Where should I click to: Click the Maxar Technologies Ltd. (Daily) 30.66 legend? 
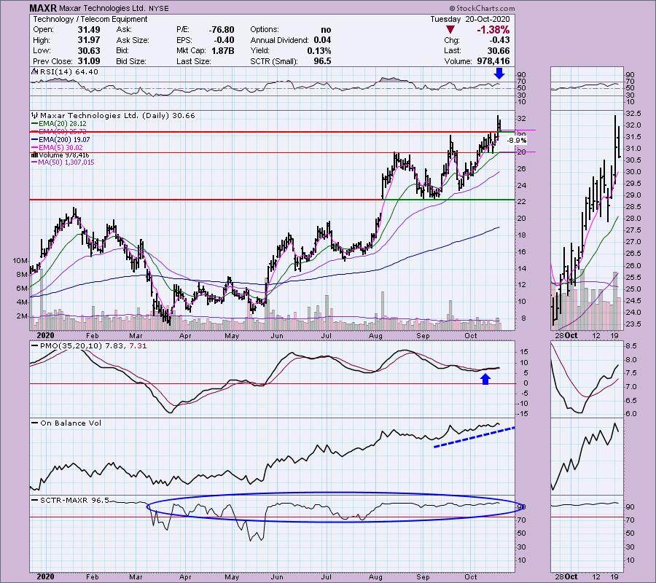pyautogui.click(x=117, y=115)
